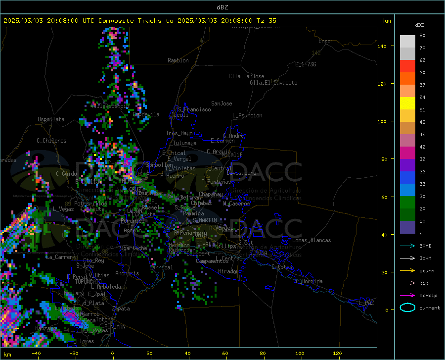Click the L_Vegas map label

pos(63,209)
